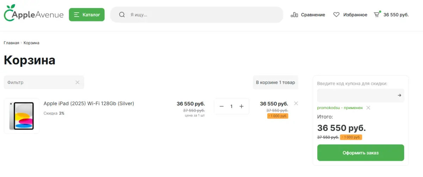This screenshot has height=177, width=423.
Task: Open Избранное heart icon
Action: coord(336,15)
